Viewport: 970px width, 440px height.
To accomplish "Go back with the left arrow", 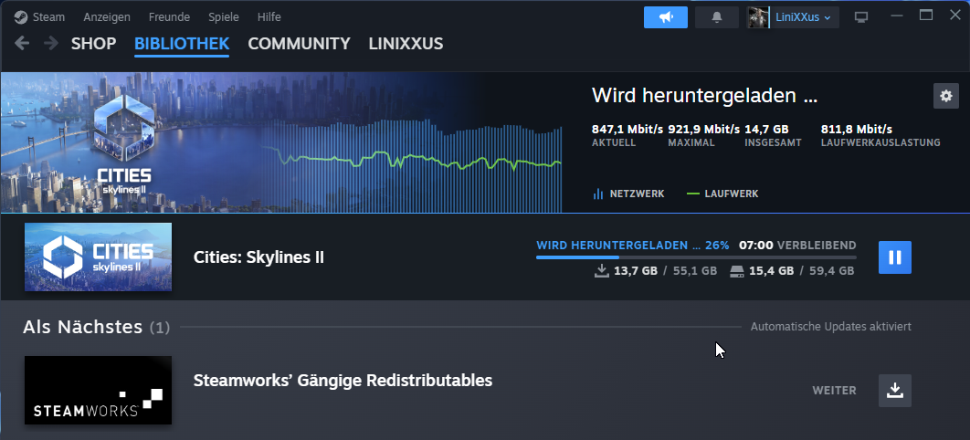I will click(x=22, y=43).
